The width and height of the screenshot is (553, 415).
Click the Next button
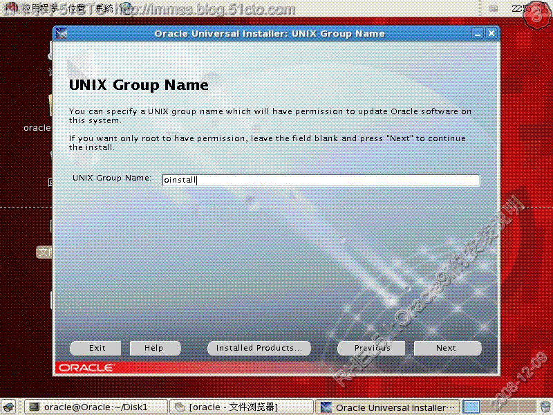pyautogui.click(x=447, y=348)
